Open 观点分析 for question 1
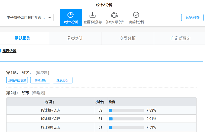The height and width of the screenshot is (132, 205). [63, 80]
